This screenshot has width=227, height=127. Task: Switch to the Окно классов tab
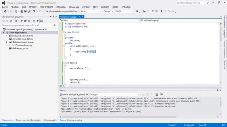tap(22, 120)
